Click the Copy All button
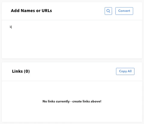This screenshot has height=124, width=144. tap(125, 71)
